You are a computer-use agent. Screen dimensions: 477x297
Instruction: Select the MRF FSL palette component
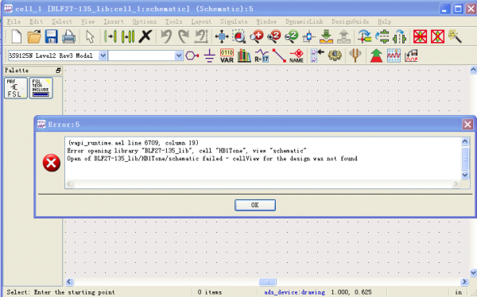click(x=16, y=88)
